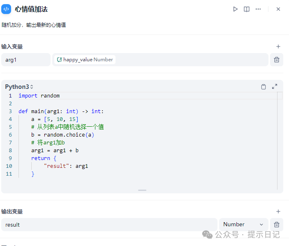Screen dimensions: 289x246
Task: Grab the code editor resize handle
Action: click(x=142, y=190)
